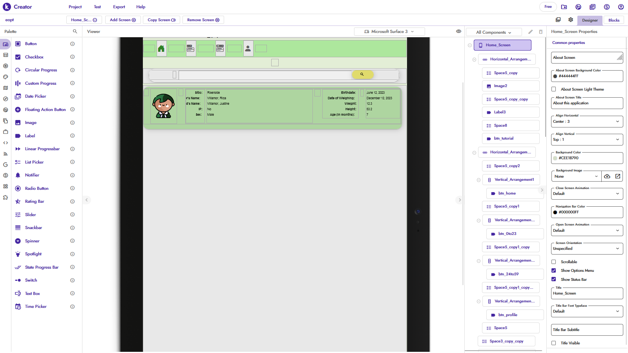The image size is (628, 353).
Task: Open the assets manager image icon
Action: [x=558, y=20]
